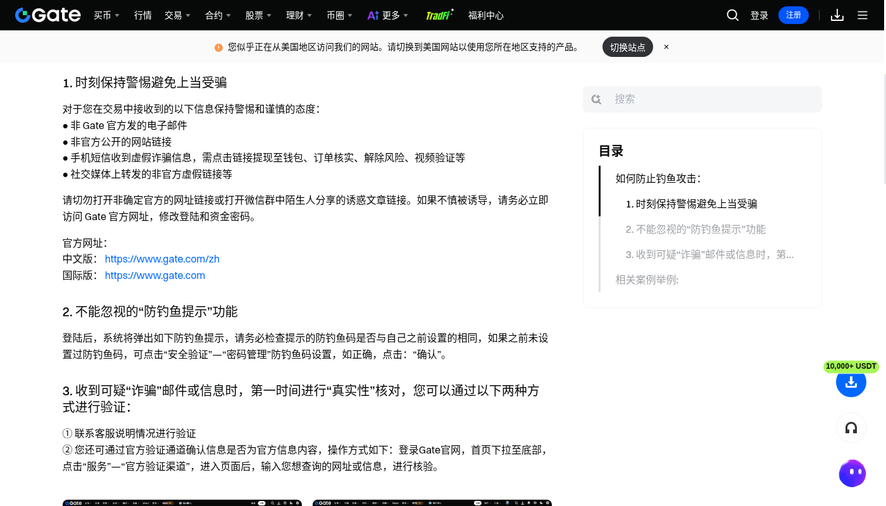
Task: Jump to 如何防止钓鱼攻击 in table of contents
Action: (658, 179)
